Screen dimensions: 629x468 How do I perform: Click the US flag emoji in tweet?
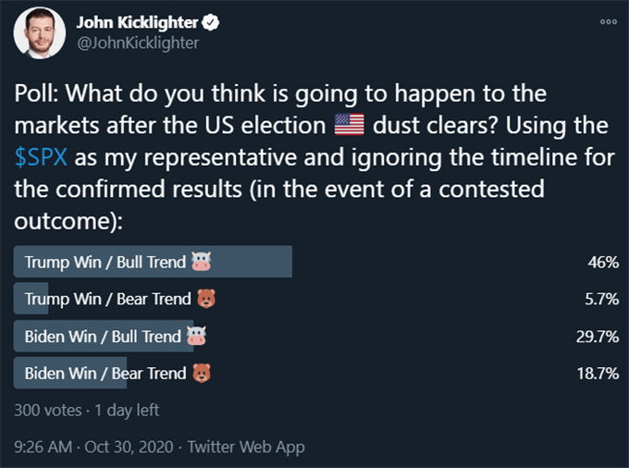[x=350, y=125]
